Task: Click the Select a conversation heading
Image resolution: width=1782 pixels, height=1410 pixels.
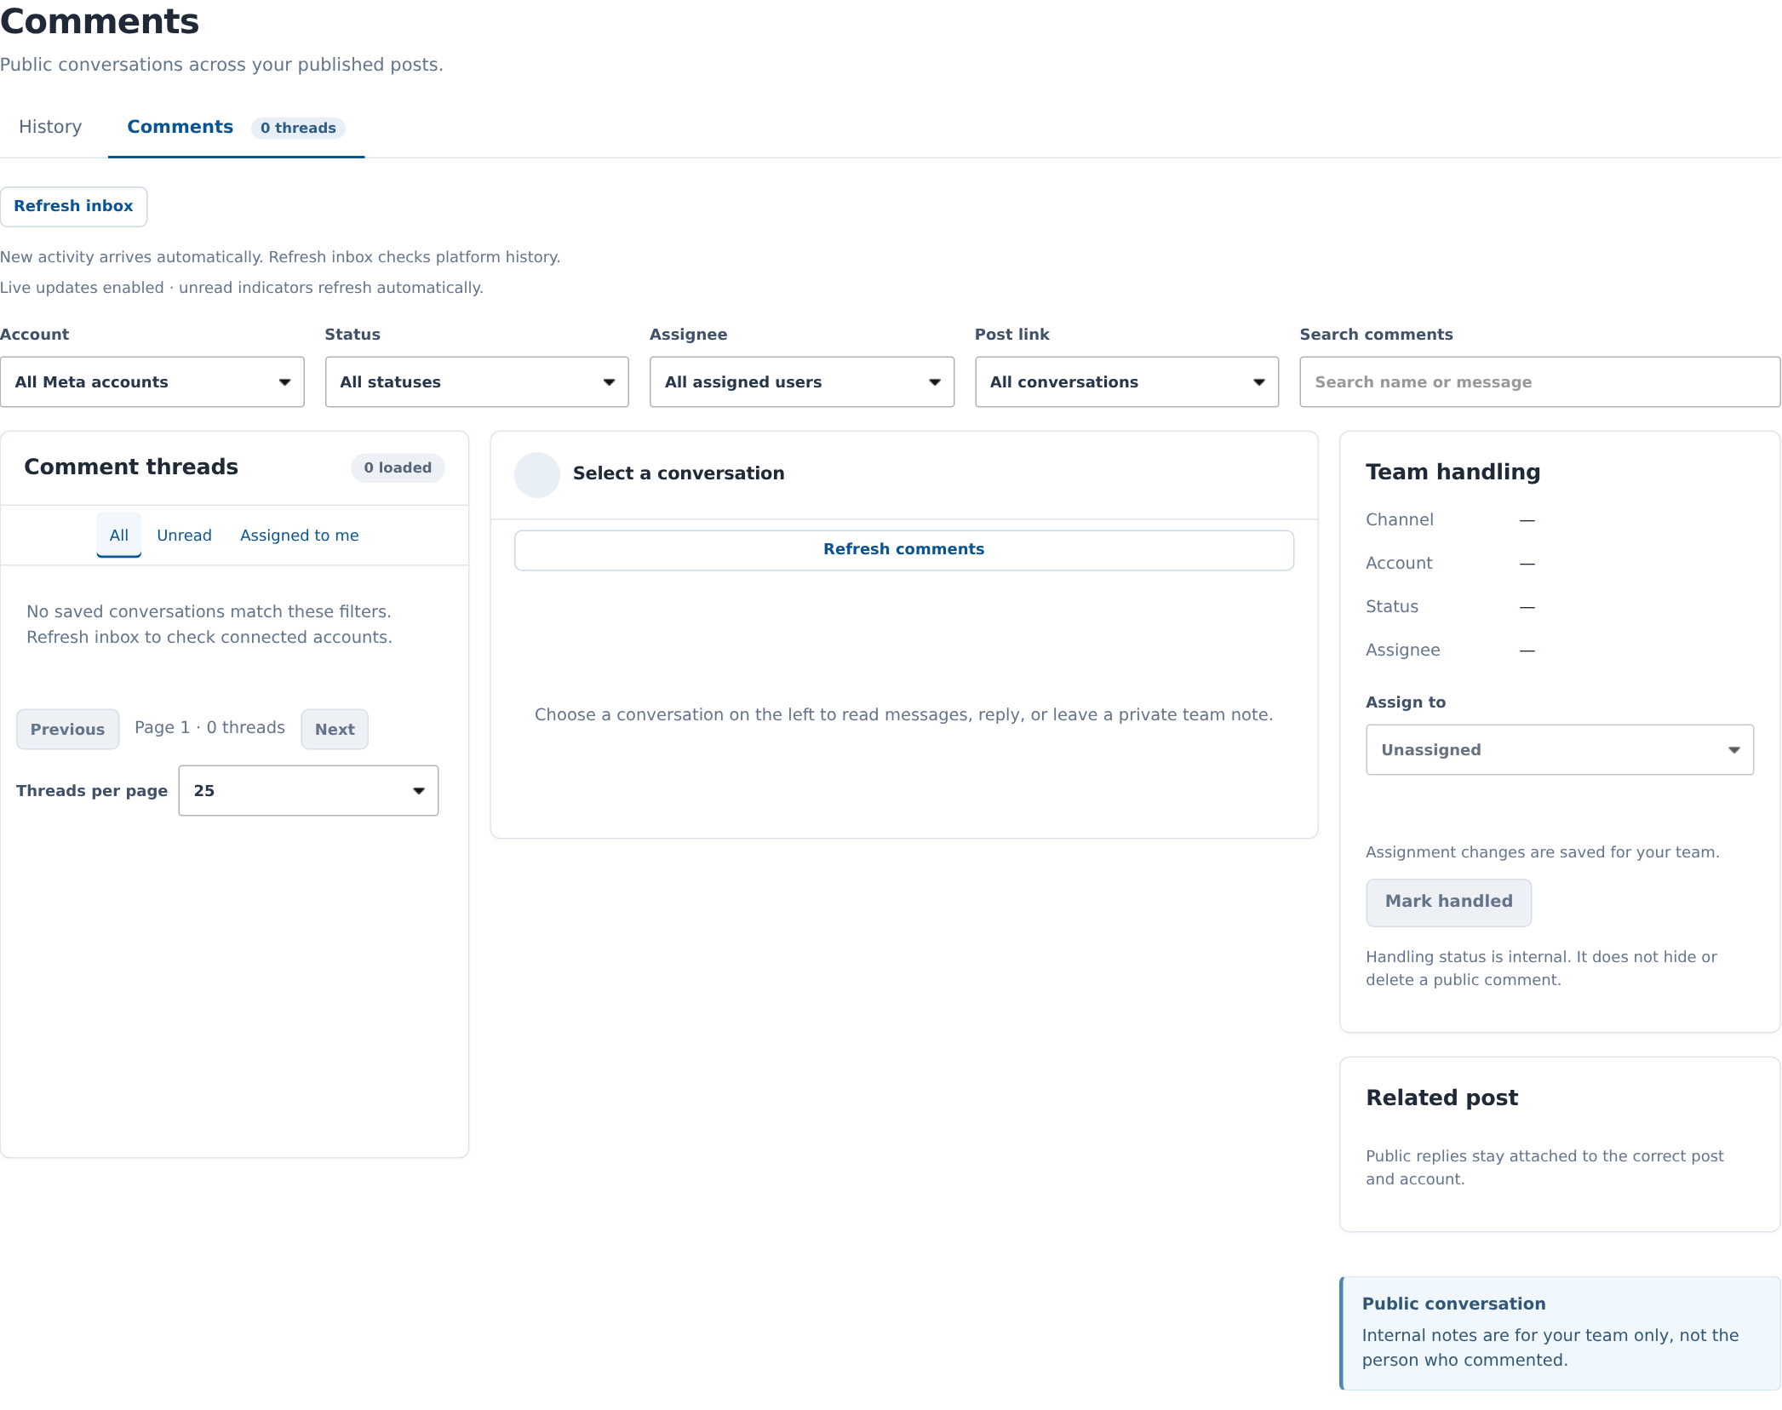Action: 679,473
